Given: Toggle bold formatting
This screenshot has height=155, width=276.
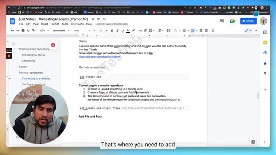Looking at the screenshot, I should pyautogui.click(x=112, y=31).
